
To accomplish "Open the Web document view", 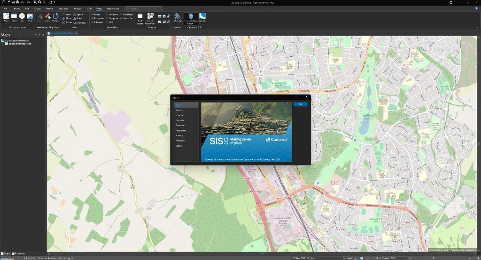I will 30,17.
